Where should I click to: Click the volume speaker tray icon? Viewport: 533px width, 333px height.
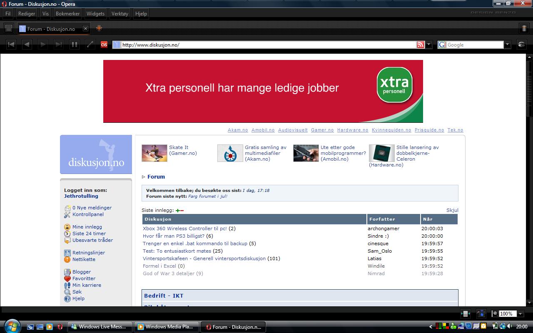(x=510, y=326)
